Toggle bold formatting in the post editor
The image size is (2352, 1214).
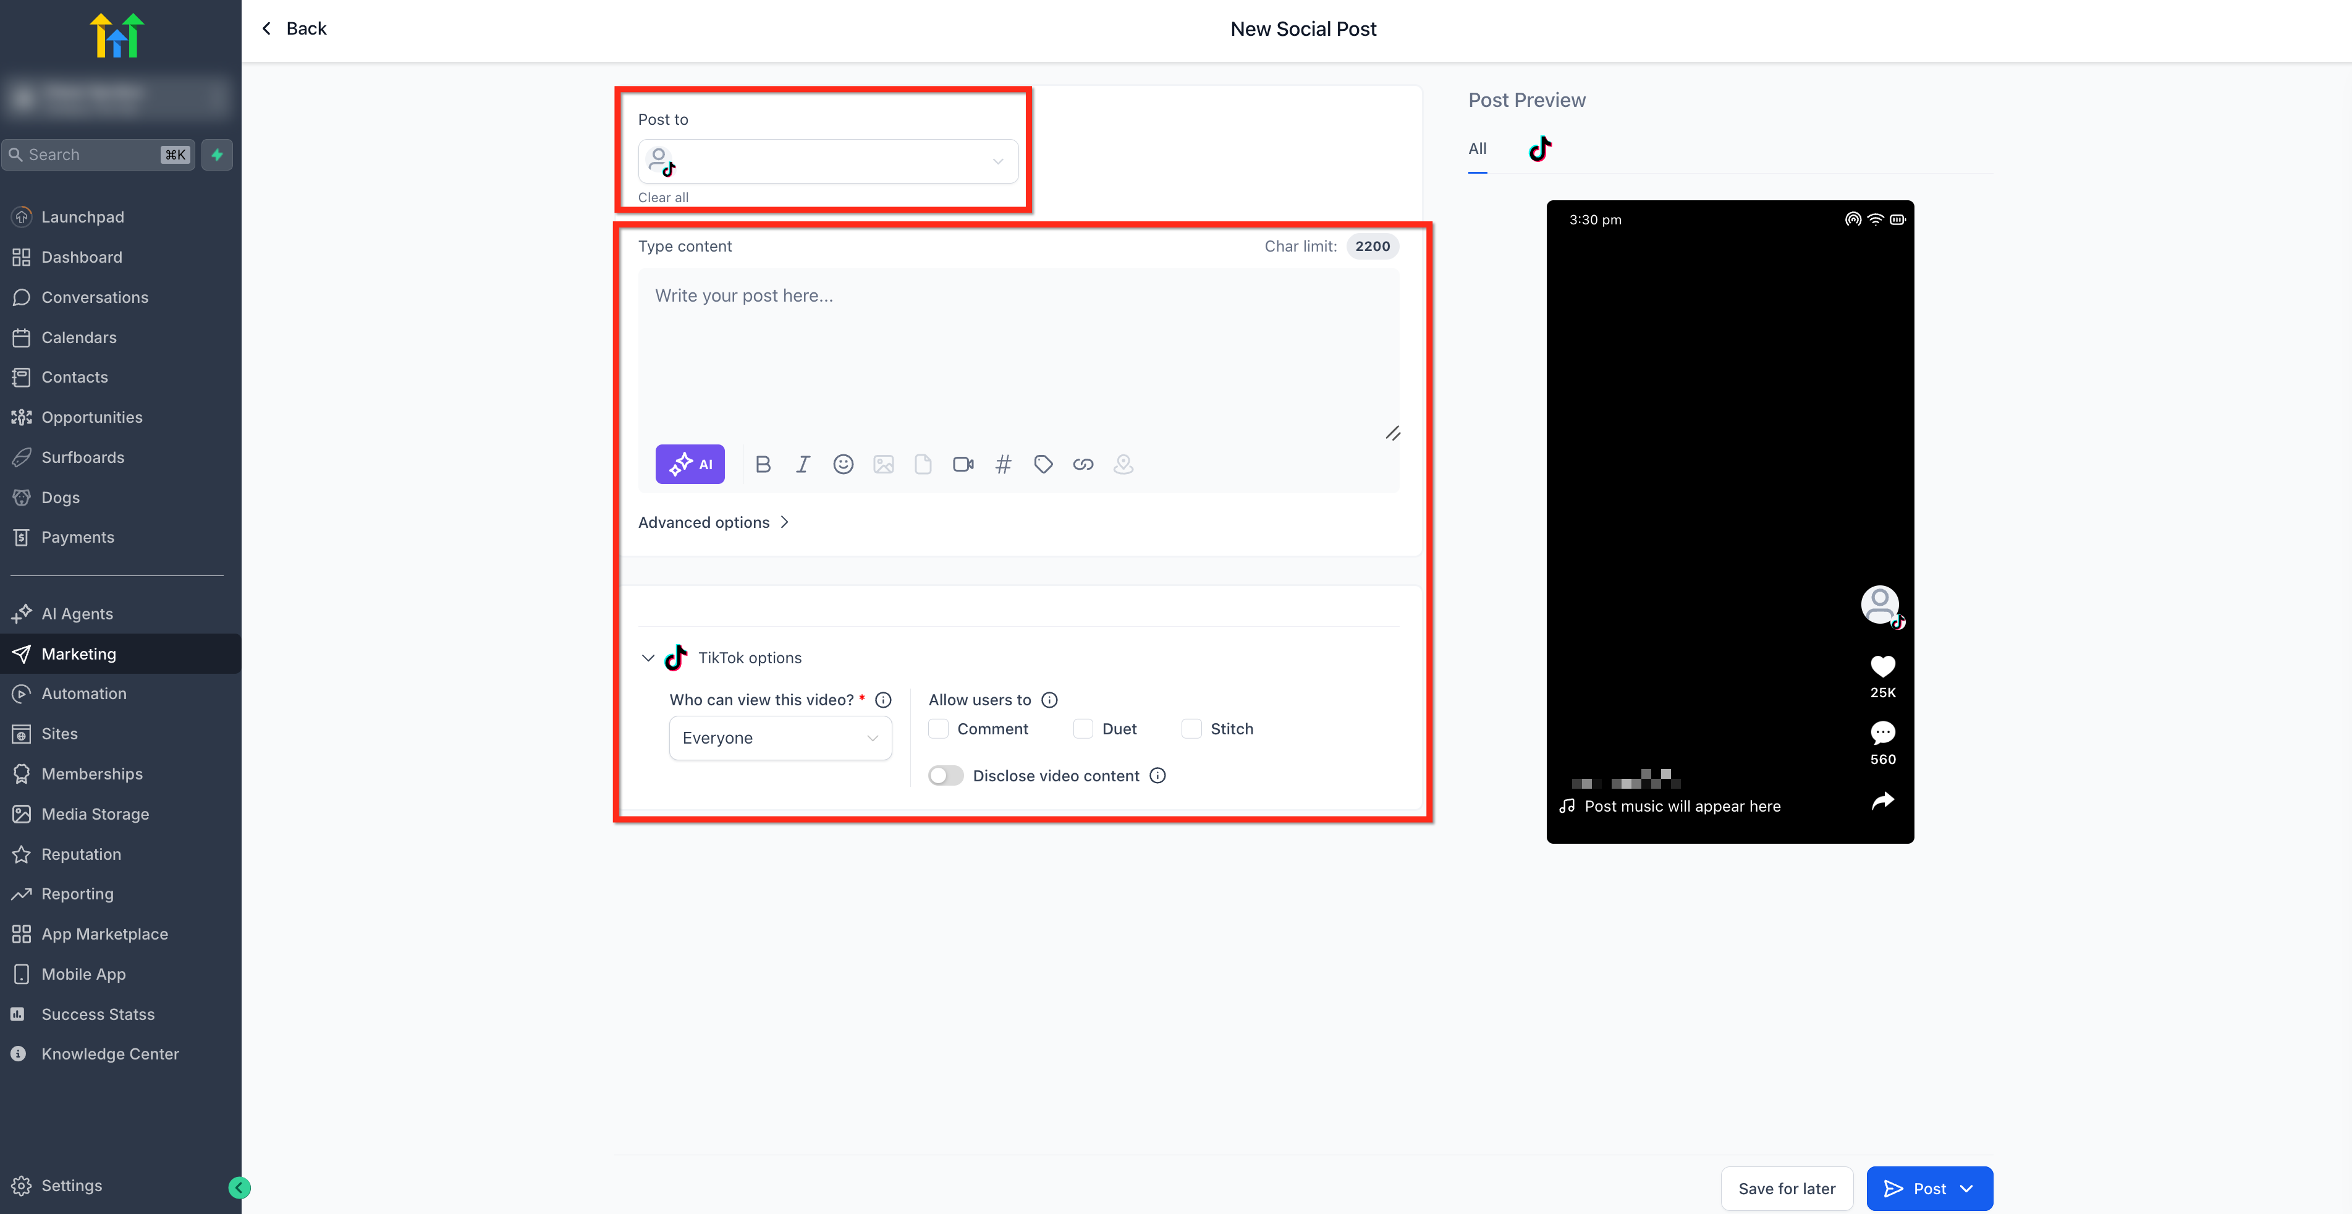[763, 464]
